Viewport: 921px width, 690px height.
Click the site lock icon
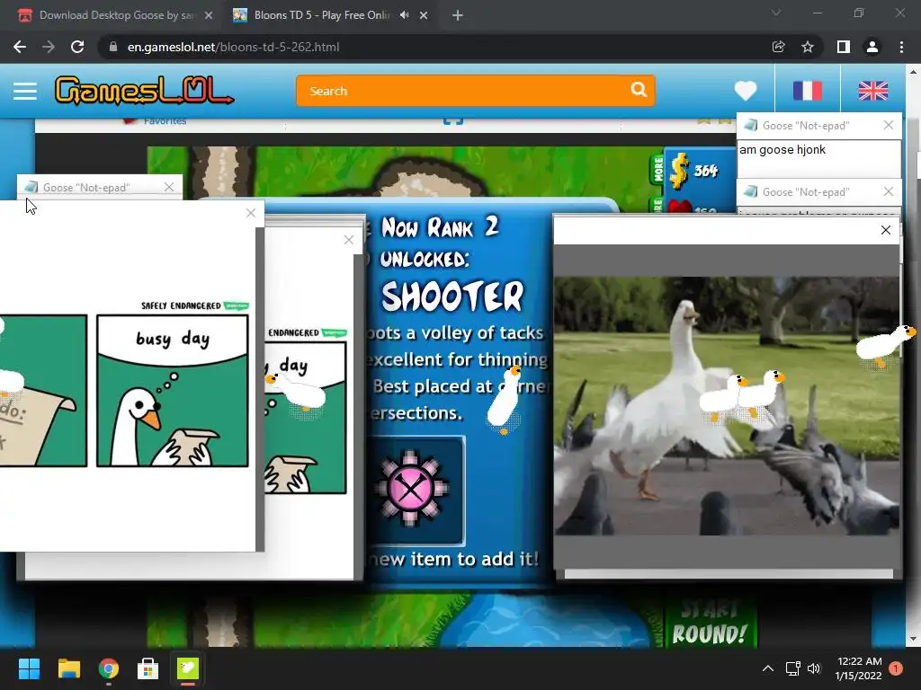click(x=113, y=47)
